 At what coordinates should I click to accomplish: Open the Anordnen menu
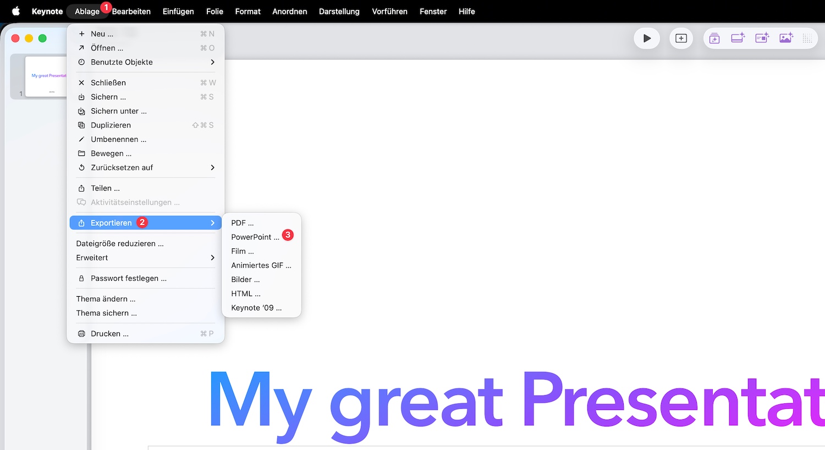pos(290,11)
